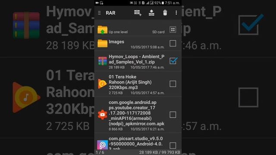Image resolution: width=276 pixels, height=155 pixels.
Task: Uncheck the Hymov_Loops zip checkbox
Action: tap(173, 61)
